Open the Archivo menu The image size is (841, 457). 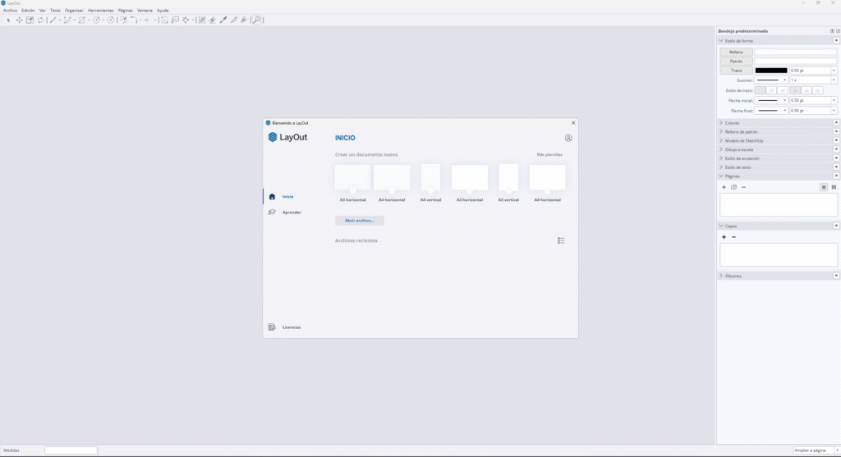(10, 10)
